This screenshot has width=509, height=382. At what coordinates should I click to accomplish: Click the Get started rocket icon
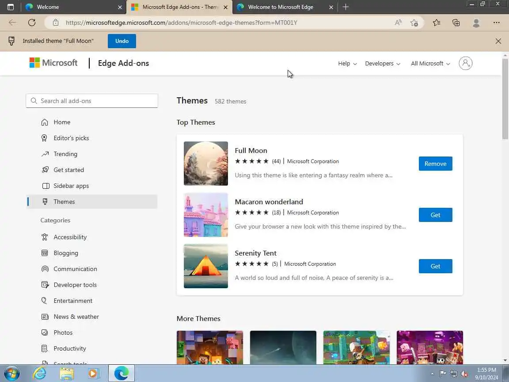pyautogui.click(x=45, y=170)
